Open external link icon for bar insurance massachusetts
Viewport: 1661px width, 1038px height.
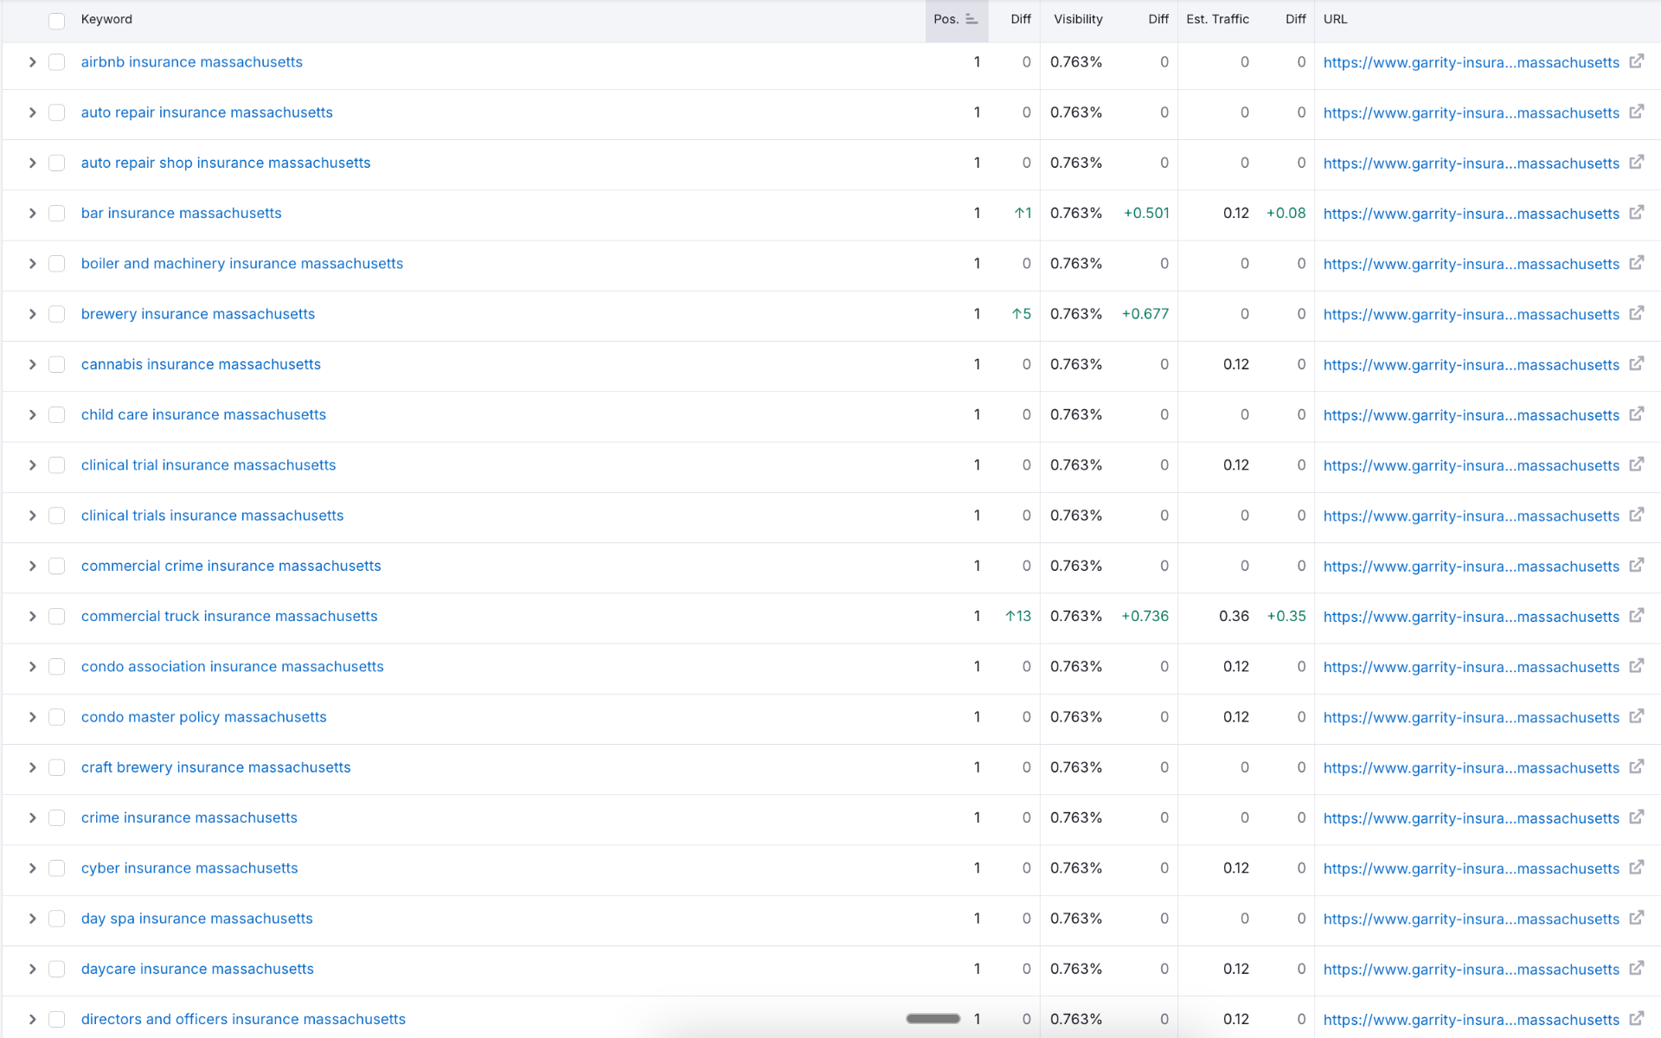(1636, 213)
